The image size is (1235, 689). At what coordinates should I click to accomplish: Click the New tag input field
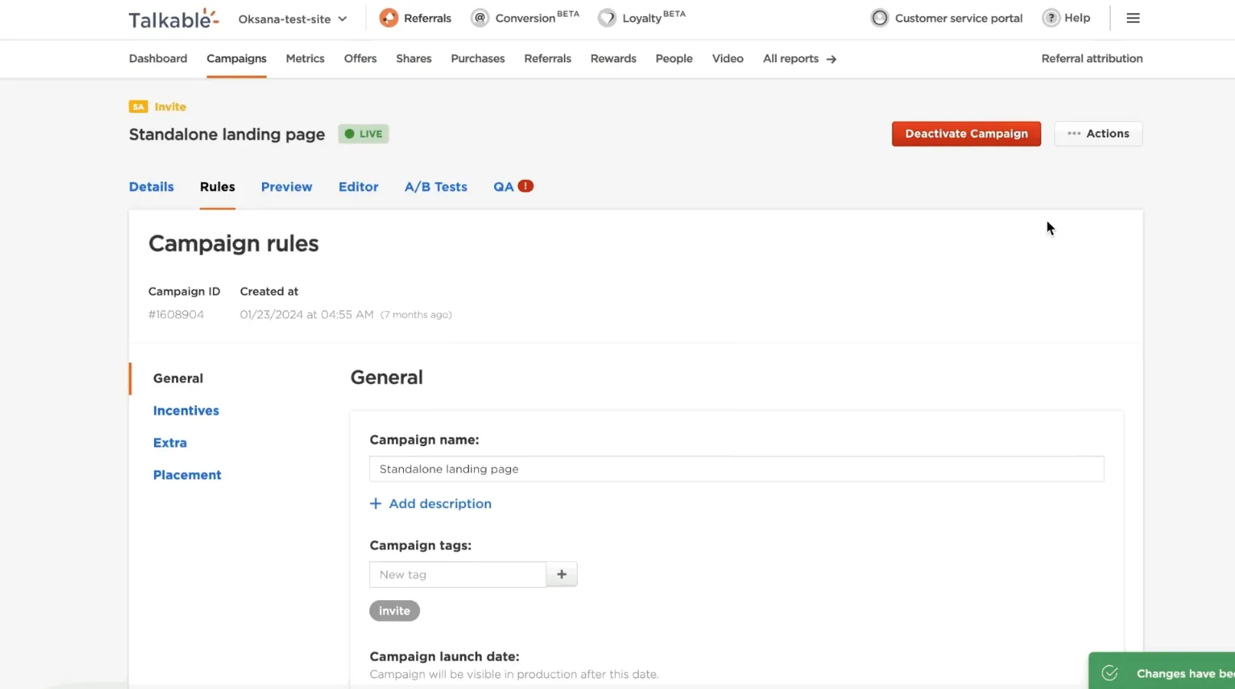click(x=457, y=574)
